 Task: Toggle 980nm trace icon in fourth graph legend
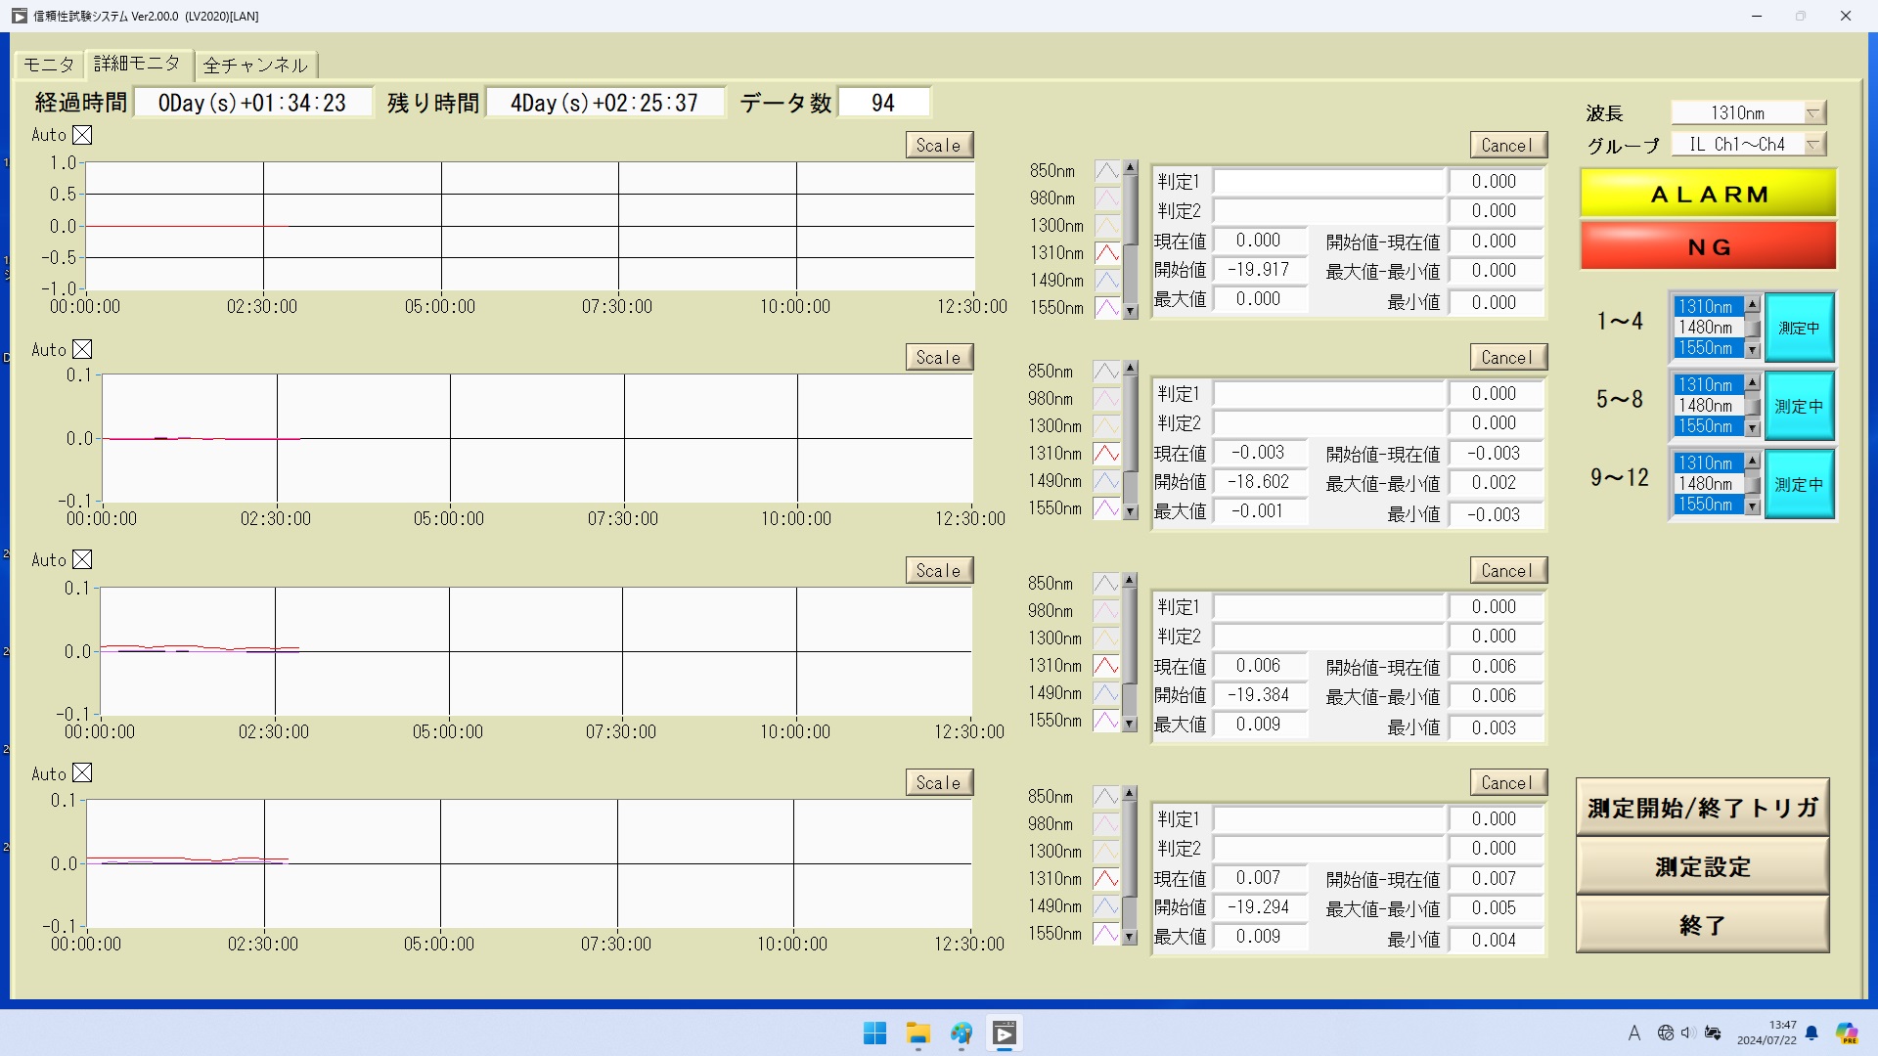[1105, 824]
